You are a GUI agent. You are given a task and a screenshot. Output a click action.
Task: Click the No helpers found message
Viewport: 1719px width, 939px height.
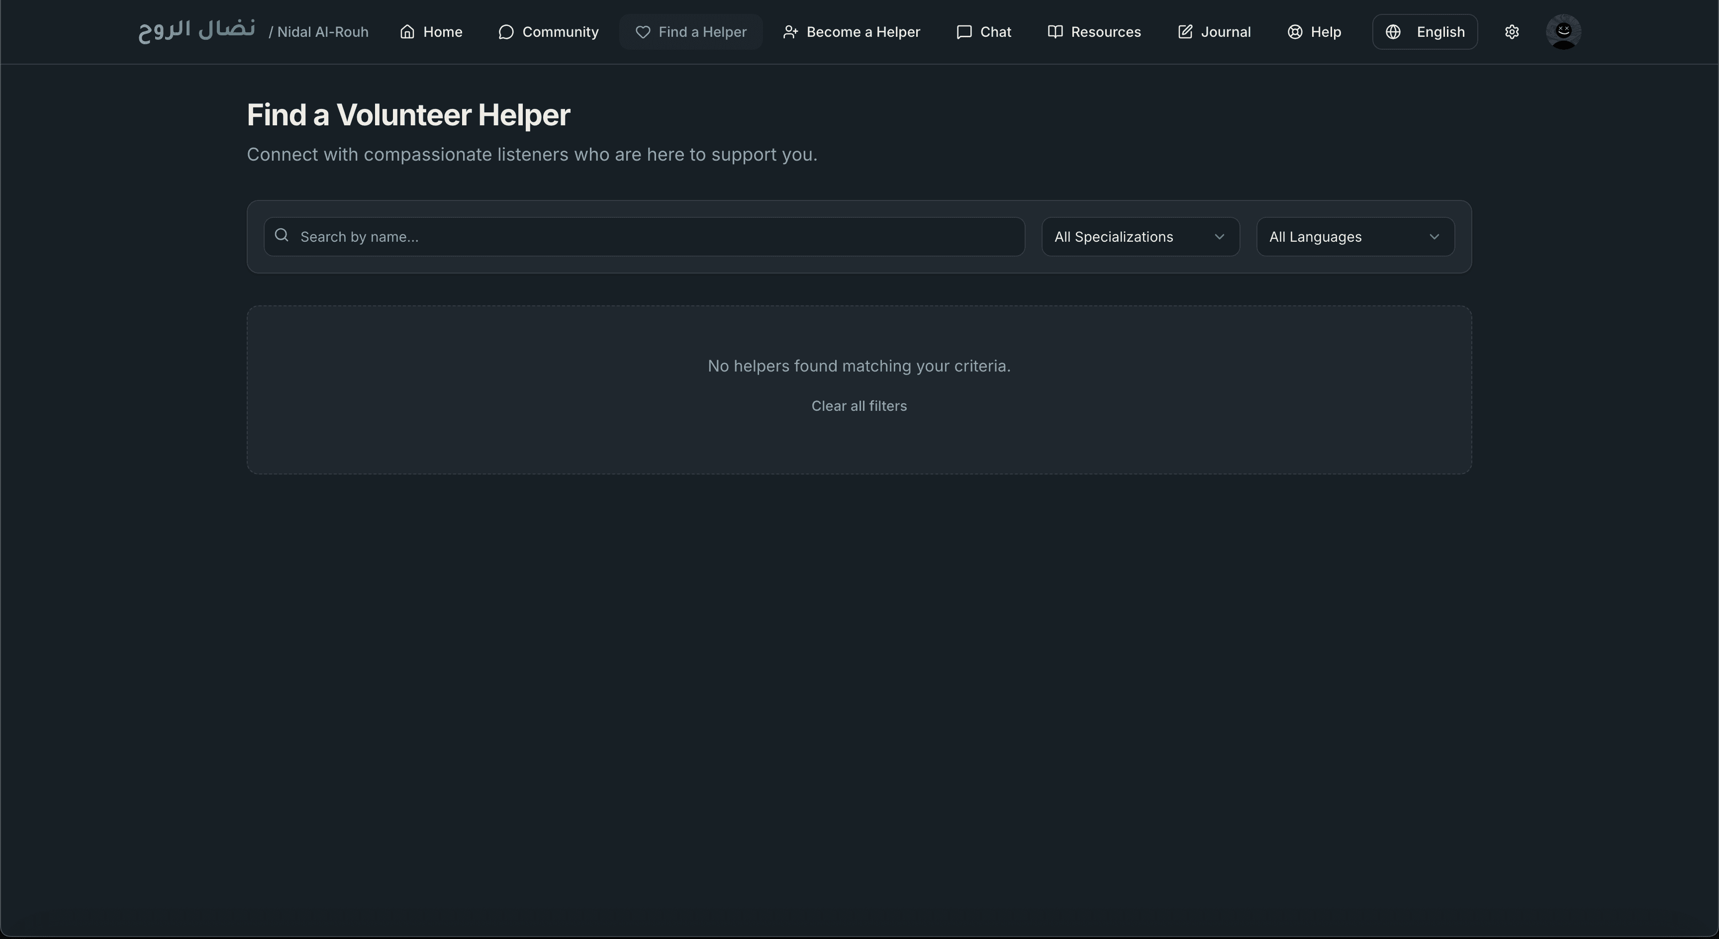pos(859,366)
